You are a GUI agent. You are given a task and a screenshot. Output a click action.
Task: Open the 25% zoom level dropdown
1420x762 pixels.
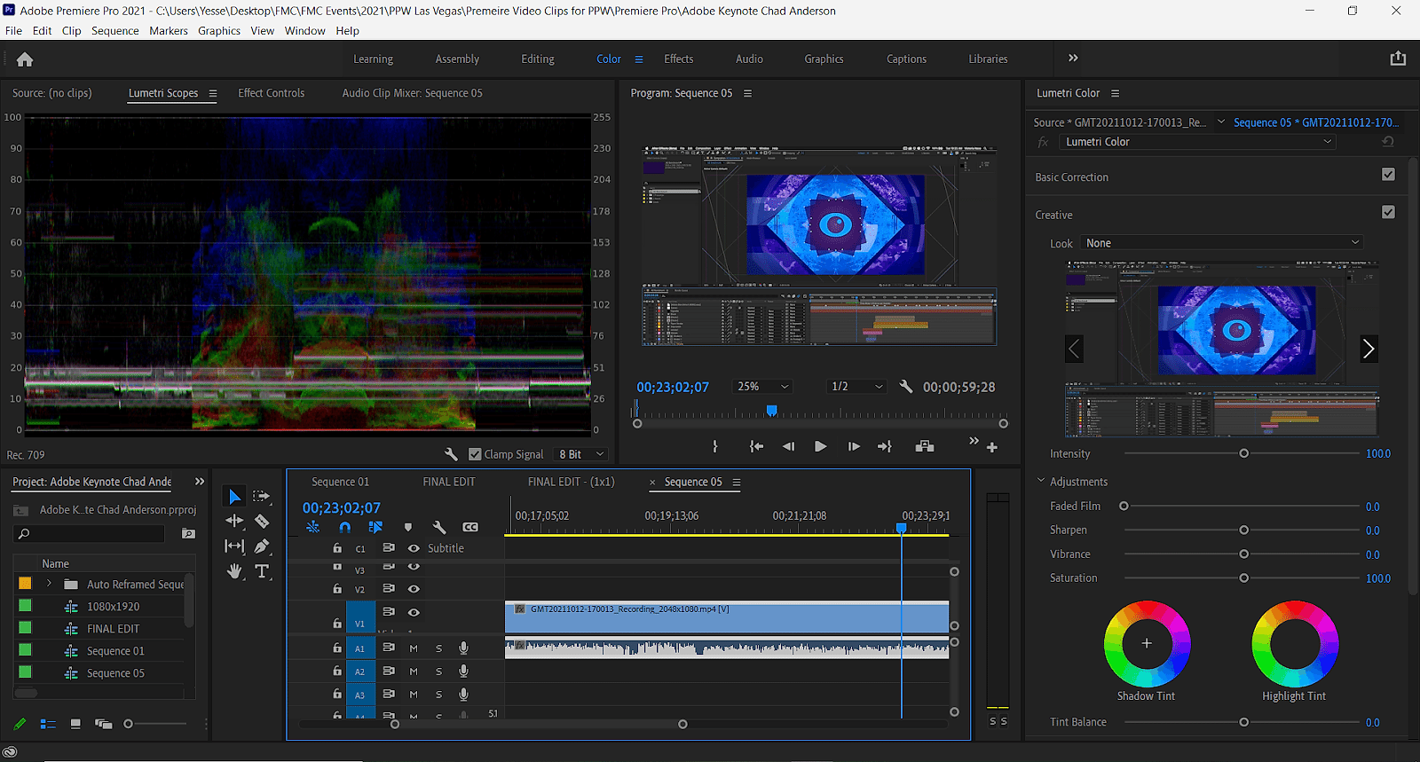[762, 387]
